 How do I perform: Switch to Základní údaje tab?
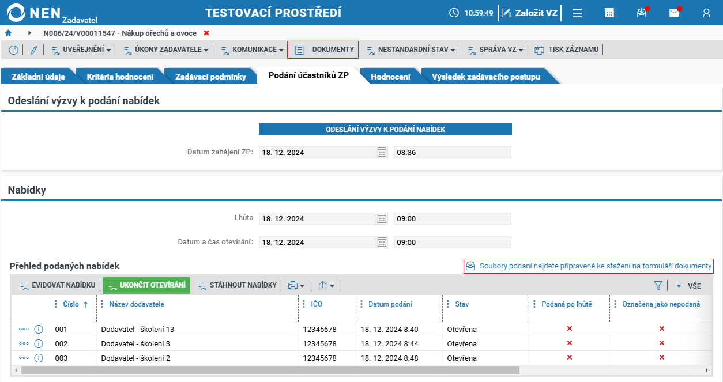pyautogui.click(x=39, y=77)
